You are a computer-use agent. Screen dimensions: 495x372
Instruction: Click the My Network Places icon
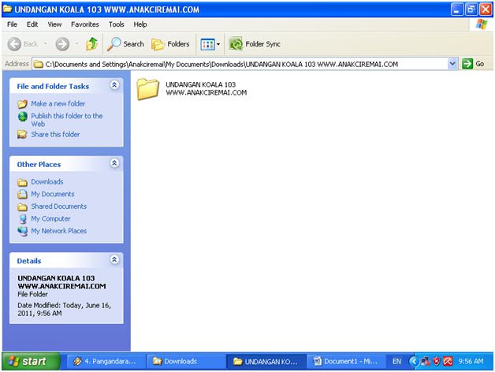22,231
